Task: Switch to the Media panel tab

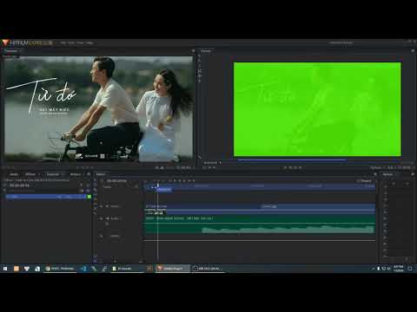Action: [x=14, y=174]
